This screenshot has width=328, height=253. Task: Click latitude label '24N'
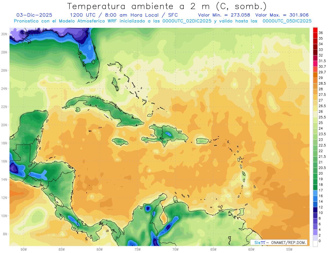point(4,89)
